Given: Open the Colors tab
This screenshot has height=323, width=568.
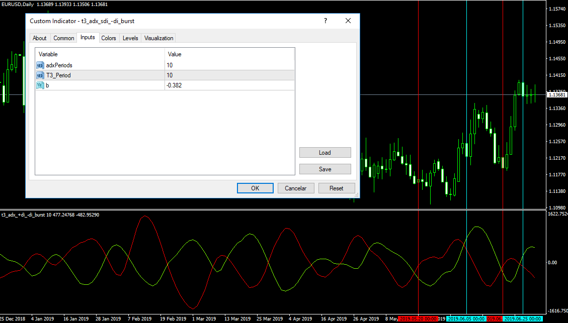Looking at the screenshot, I should pos(109,38).
